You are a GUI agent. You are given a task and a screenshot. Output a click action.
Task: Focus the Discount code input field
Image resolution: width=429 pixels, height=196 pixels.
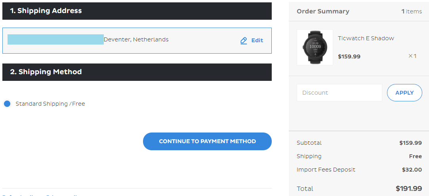pyautogui.click(x=339, y=93)
